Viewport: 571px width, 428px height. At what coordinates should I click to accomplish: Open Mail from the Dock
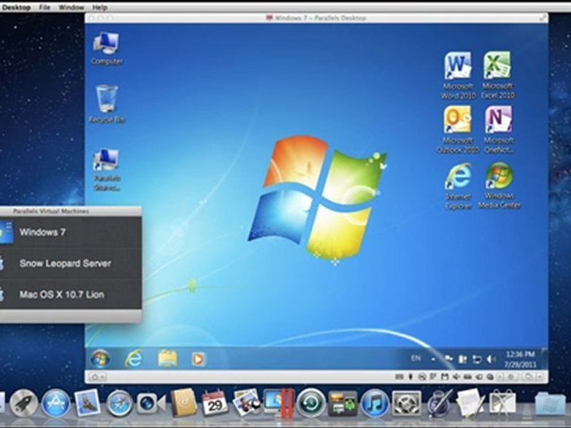(x=87, y=403)
